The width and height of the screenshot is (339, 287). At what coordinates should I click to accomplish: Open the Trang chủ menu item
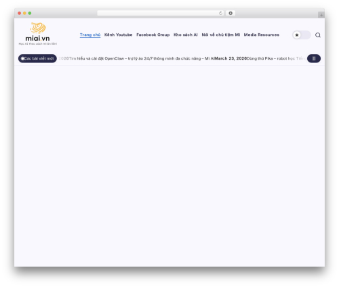90,35
